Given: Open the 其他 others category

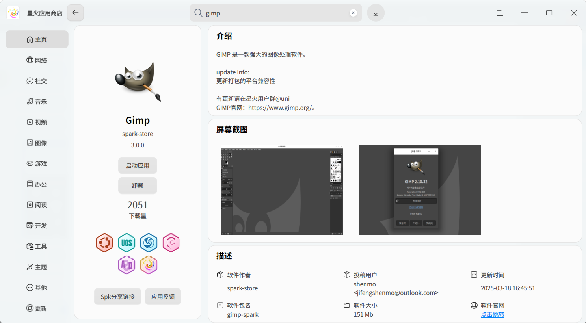Looking at the screenshot, I should [37, 288].
